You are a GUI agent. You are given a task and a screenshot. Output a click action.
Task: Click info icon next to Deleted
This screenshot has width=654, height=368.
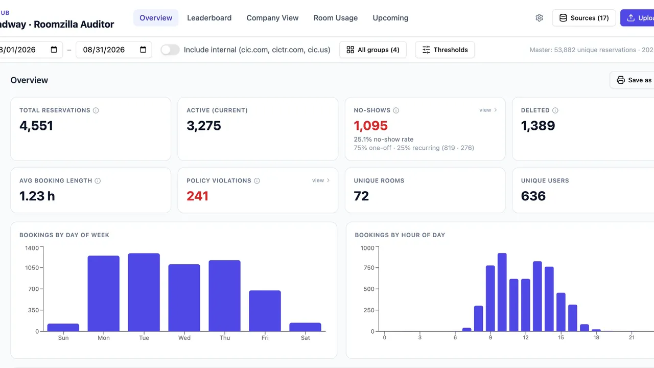(x=555, y=110)
